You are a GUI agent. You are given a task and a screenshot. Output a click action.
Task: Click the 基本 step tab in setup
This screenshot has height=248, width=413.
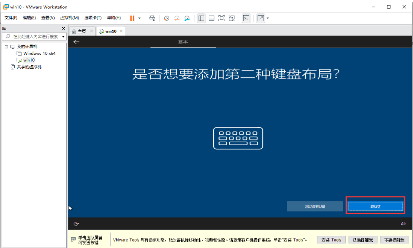pos(183,42)
